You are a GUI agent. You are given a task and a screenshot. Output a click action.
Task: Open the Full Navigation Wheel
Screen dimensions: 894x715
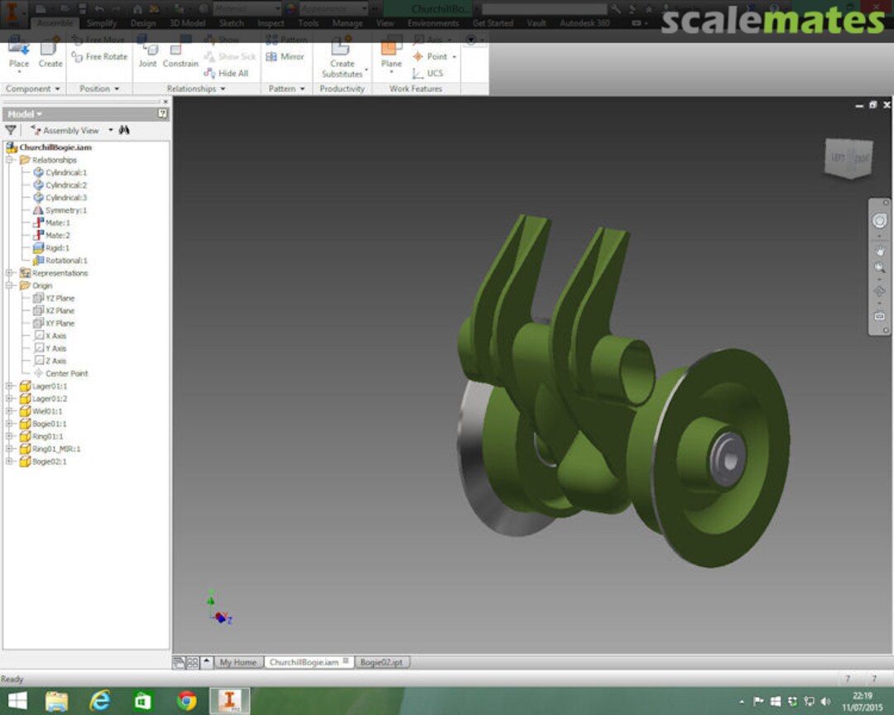pos(879,220)
